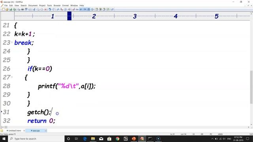Click the Paste toolbar icon

pos(42,9)
